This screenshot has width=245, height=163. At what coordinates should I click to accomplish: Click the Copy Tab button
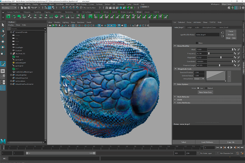pyautogui.click(x=231, y=142)
